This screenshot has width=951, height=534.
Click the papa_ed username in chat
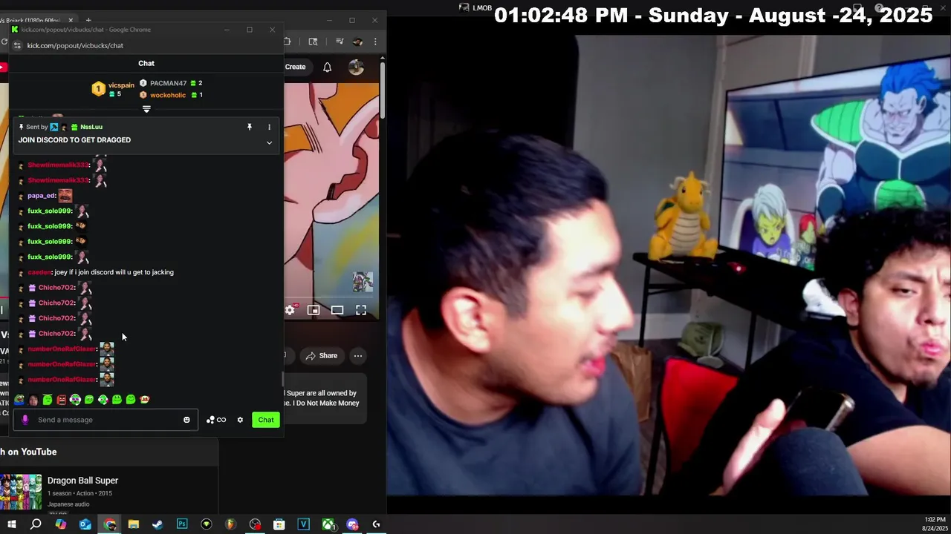click(x=42, y=196)
